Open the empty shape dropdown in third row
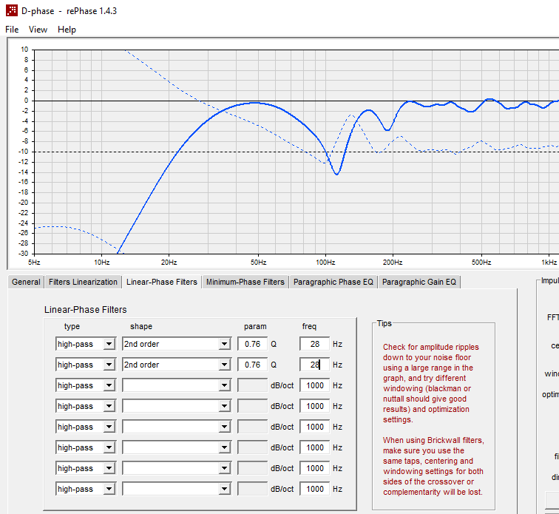 177,385
